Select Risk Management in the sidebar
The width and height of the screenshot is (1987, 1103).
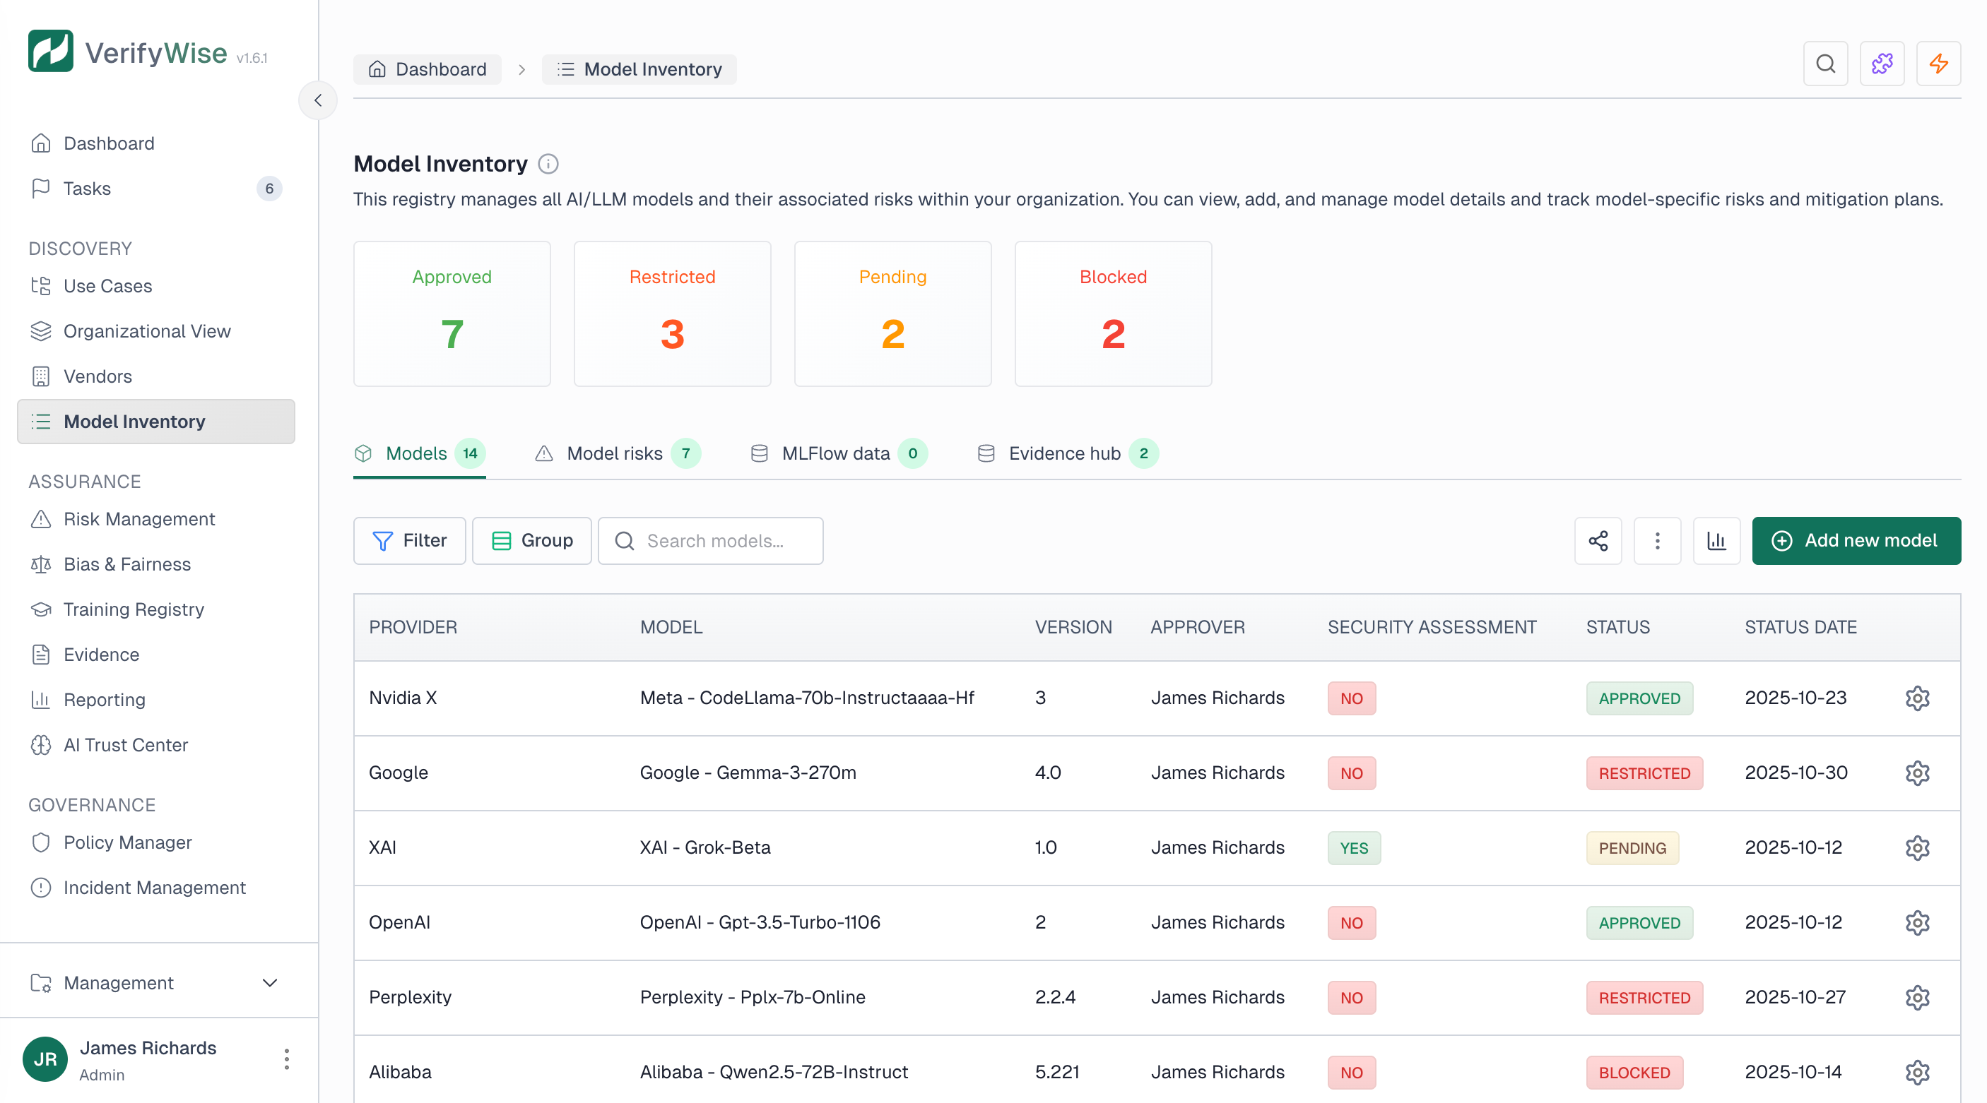coord(138,519)
